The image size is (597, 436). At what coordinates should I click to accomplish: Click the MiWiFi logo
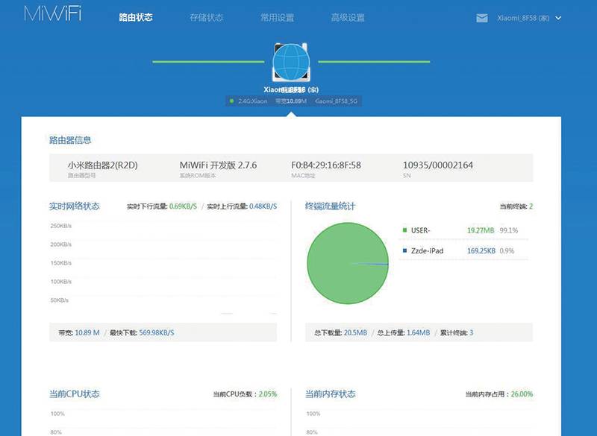tap(52, 13)
